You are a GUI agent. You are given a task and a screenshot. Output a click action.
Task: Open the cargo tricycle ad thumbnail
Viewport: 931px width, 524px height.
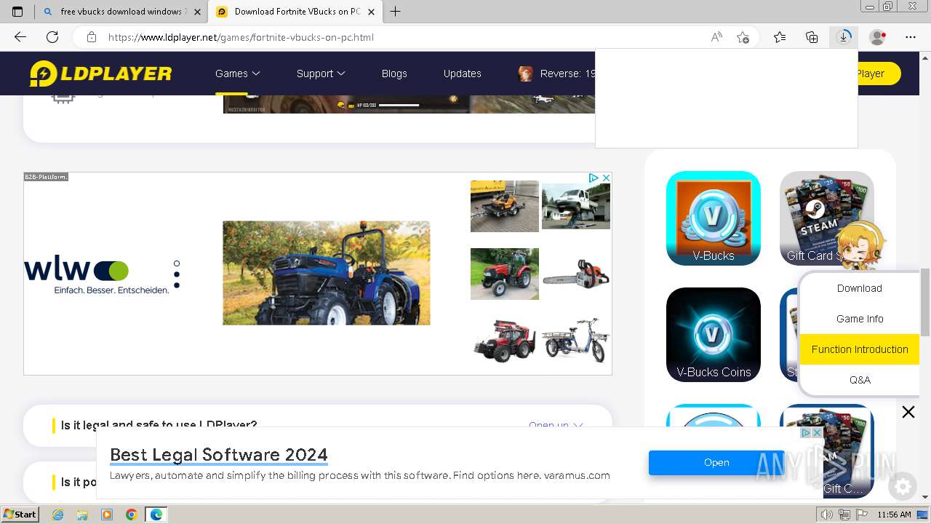pos(576,341)
